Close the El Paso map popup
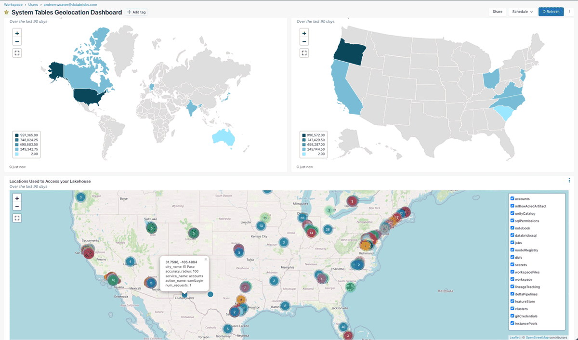This screenshot has height=340, width=578. pos(206,259)
